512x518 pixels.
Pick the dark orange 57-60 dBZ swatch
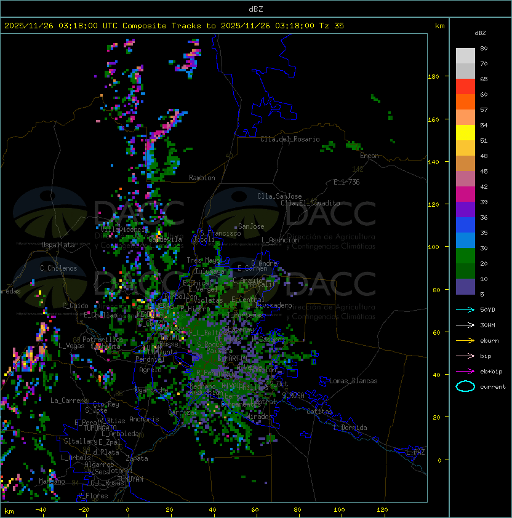click(x=465, y=102)
